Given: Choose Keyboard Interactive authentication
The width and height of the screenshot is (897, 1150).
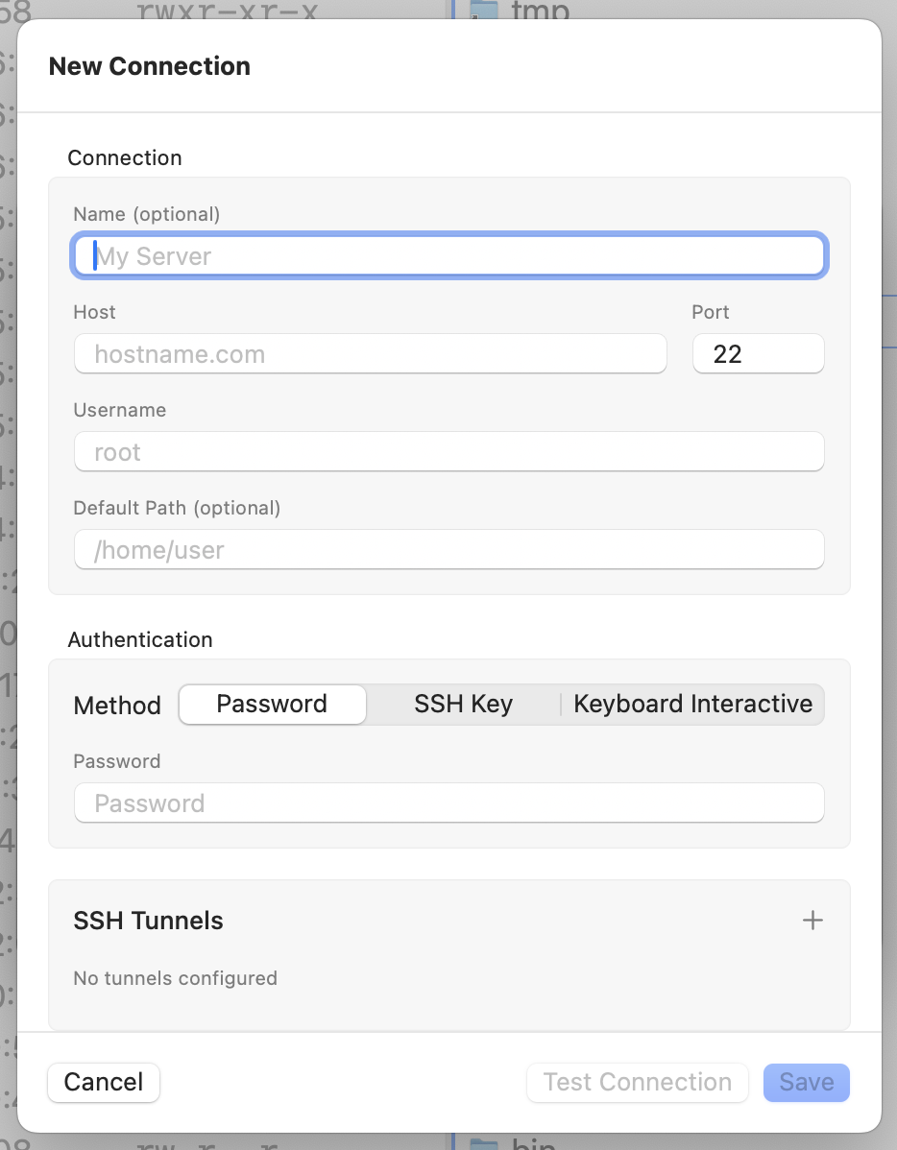Looking at the screenshot, I should click(x=692, y=705).
